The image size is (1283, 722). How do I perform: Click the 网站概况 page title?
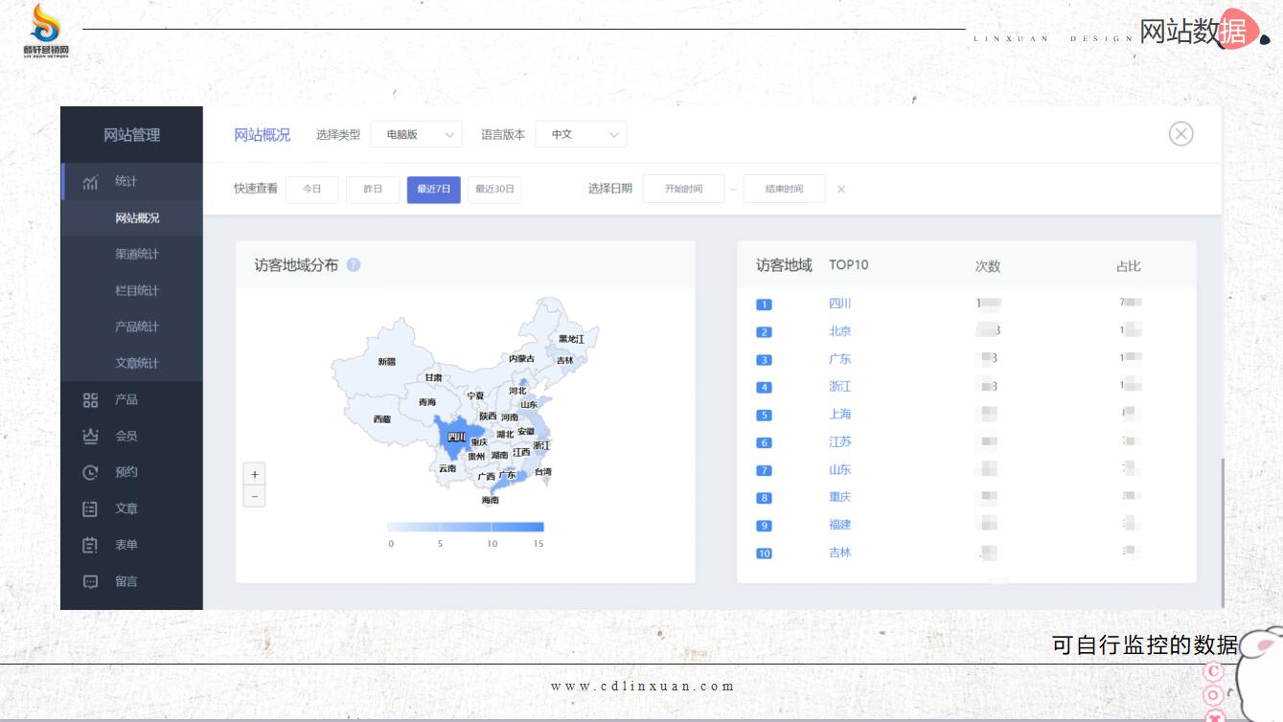(262, 135)
